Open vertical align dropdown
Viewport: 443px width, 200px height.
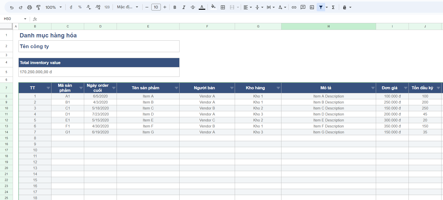click(x=259, y=7)
